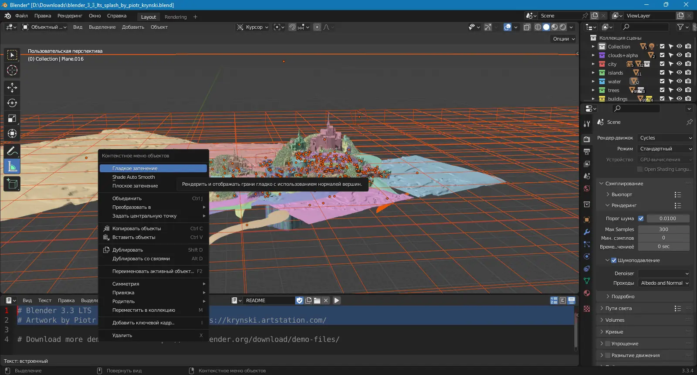
Task: Click Удалить in the context menu
Action: (122, 335)
